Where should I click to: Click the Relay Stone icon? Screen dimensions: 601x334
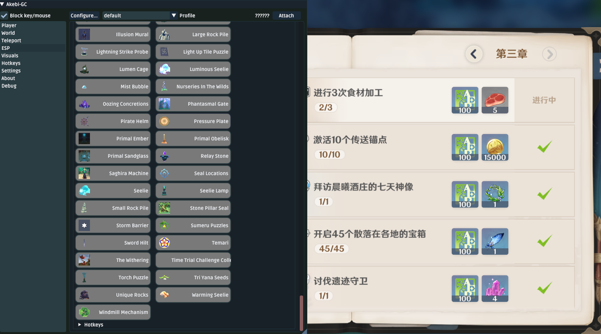coord(164,156)
